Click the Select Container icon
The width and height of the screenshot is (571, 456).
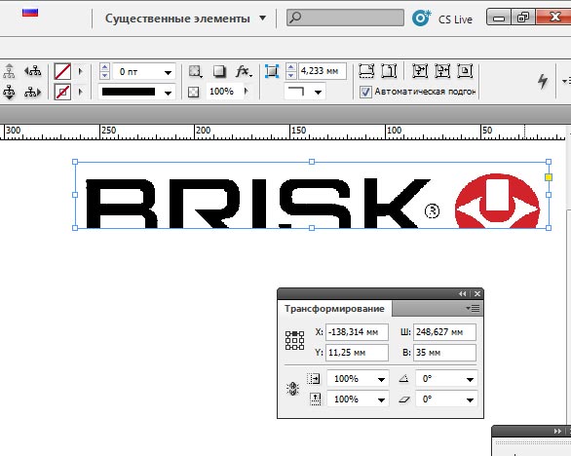click(9, 71)
